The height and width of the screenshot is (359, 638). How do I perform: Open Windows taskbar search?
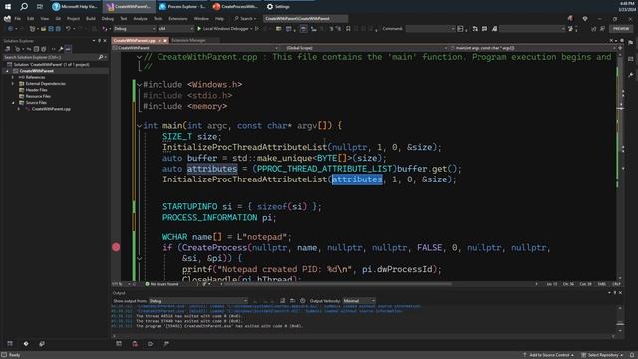24,6
